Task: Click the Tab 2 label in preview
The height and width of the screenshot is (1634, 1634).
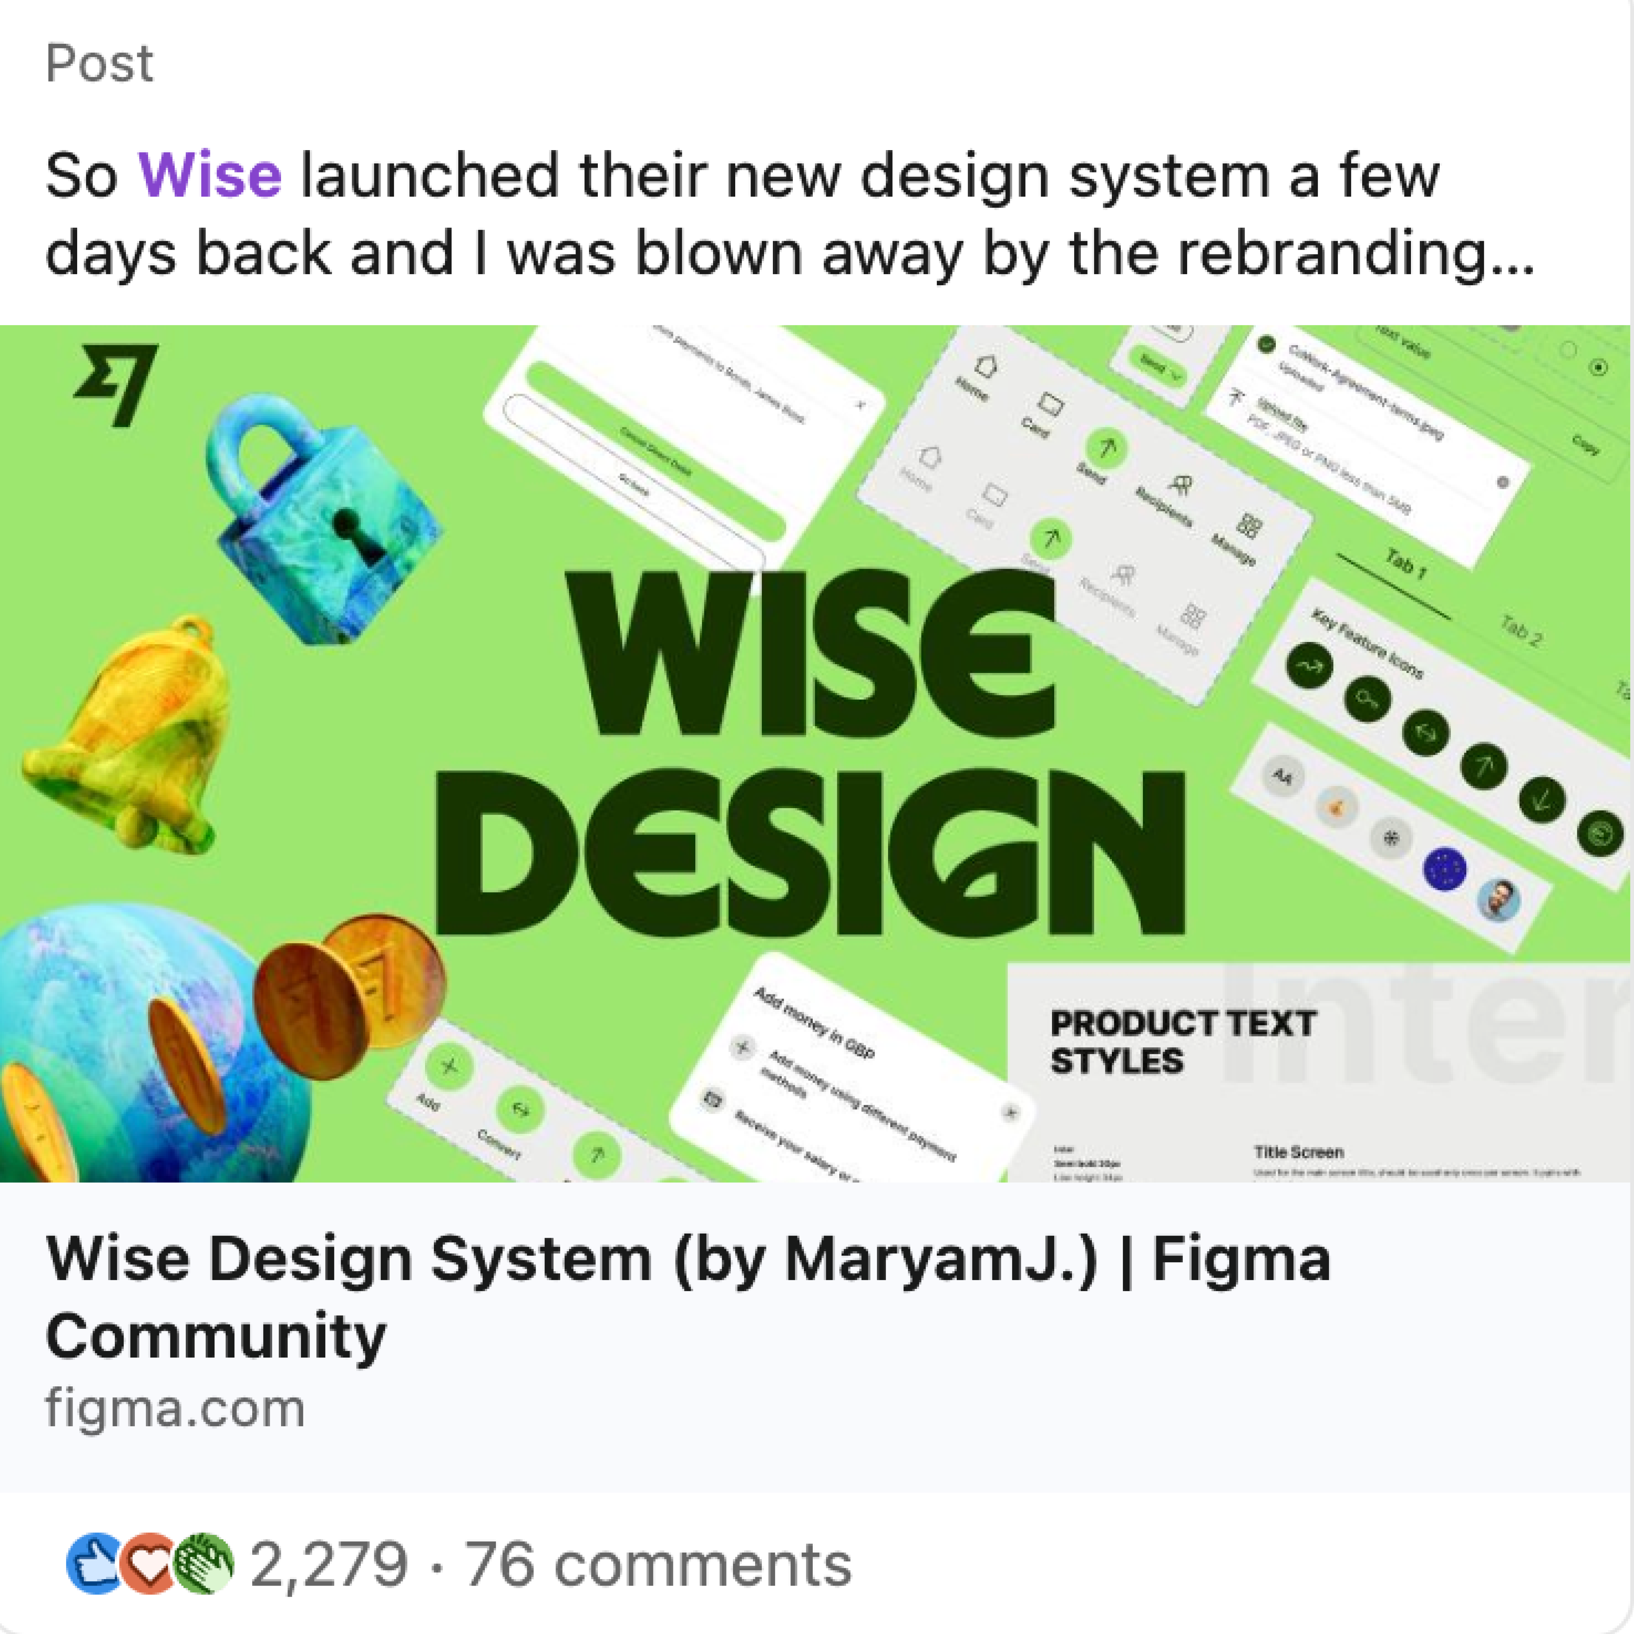Action: tap(1521, 631)
